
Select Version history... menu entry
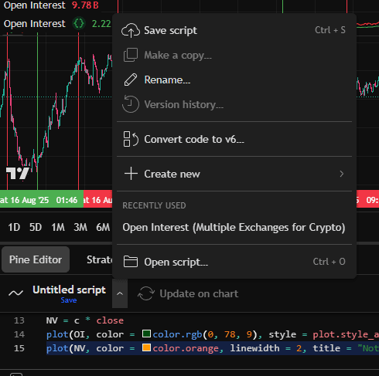coord(234,104)
